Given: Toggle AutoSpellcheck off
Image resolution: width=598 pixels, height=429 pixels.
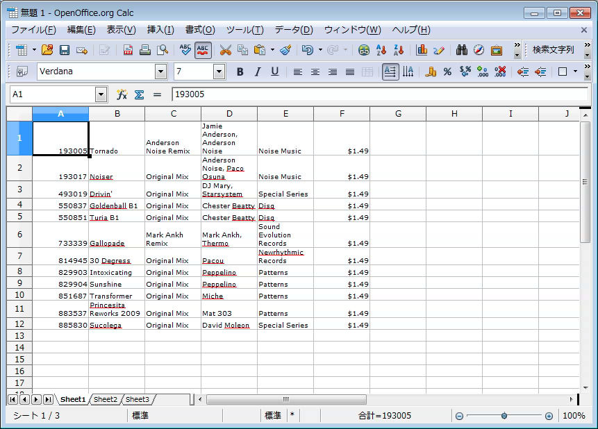Looking at the screenshot, I should pyautogui.click(x=203, y=50).
